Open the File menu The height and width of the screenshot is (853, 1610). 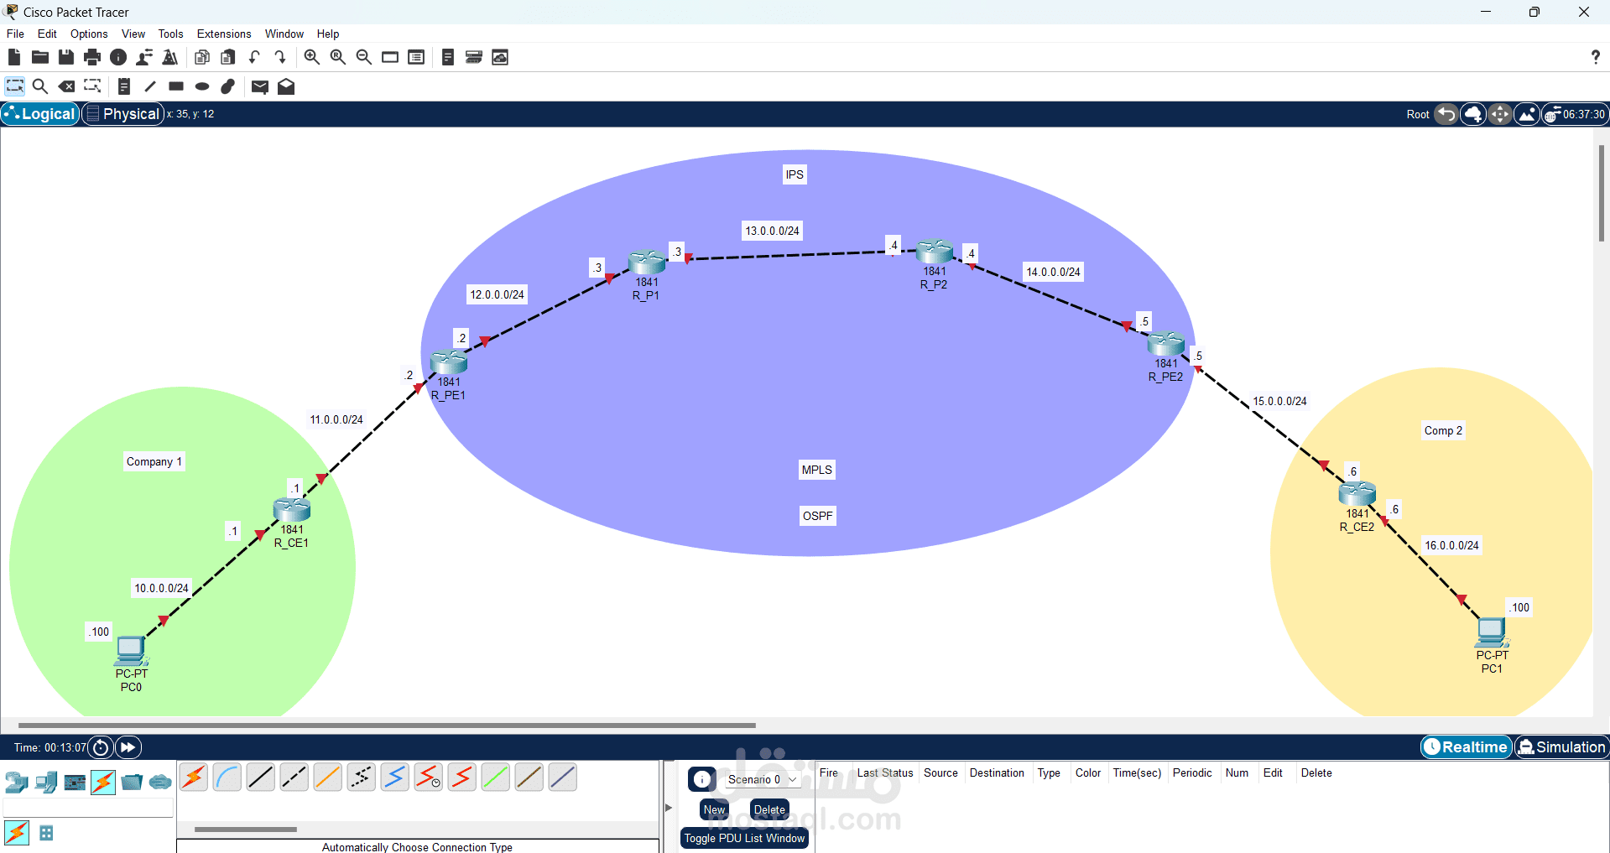tap(15, 34)
